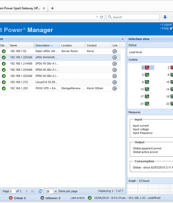Collapse the Outlets section
Screen dimensions: 173x203
coord(150,60)
